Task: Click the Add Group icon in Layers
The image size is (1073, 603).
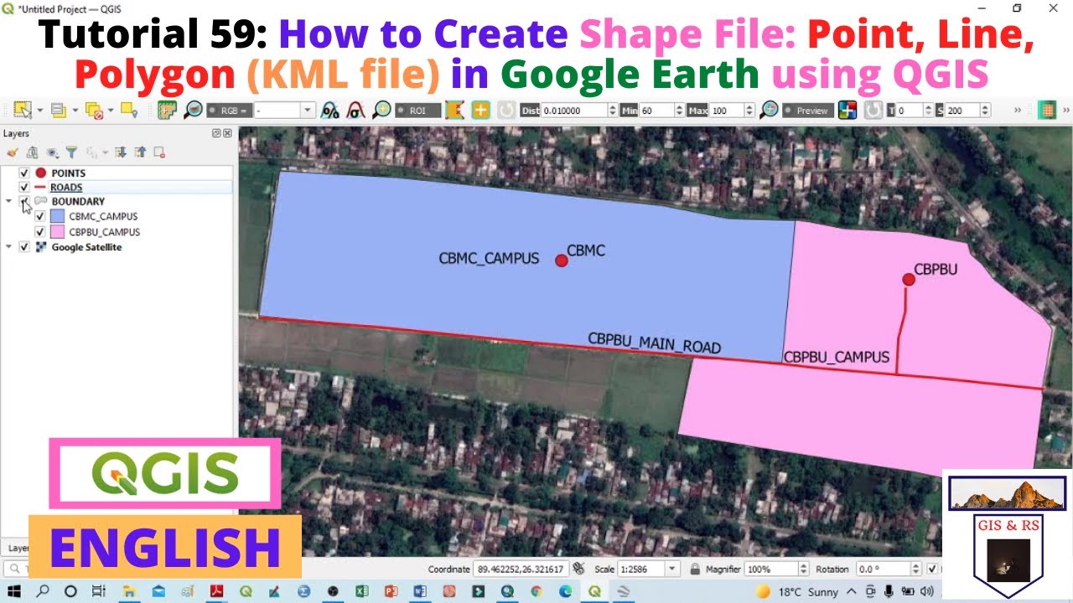Action: [x=32, y=152]
